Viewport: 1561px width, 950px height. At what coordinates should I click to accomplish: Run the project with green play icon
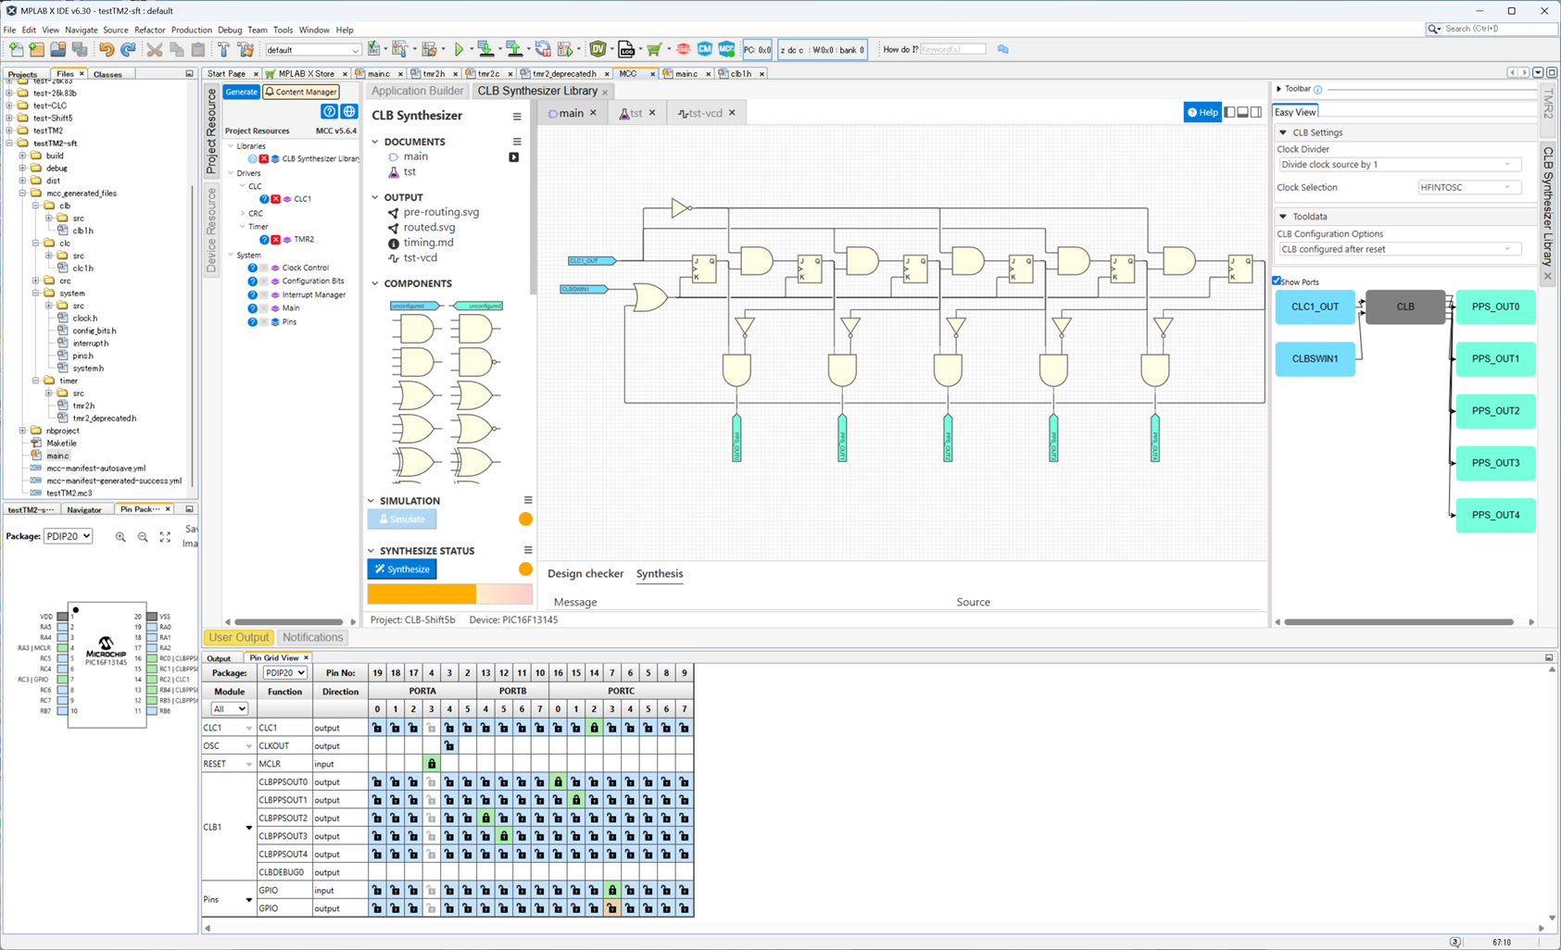point(459,49)
